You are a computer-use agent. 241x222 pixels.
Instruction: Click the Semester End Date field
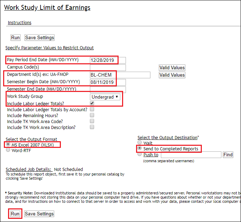click(108, 89)
